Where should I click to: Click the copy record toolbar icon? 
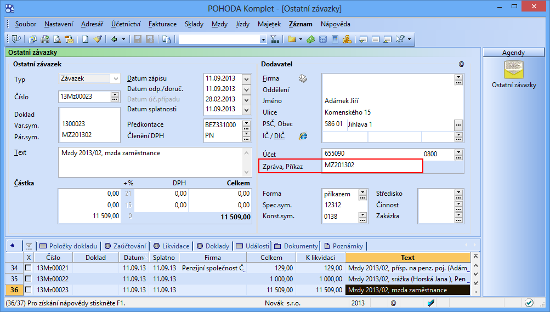coord(166,39)
